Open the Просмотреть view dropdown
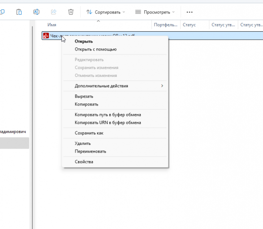Viewport: 263px width, 229px height. pos(155,12)
